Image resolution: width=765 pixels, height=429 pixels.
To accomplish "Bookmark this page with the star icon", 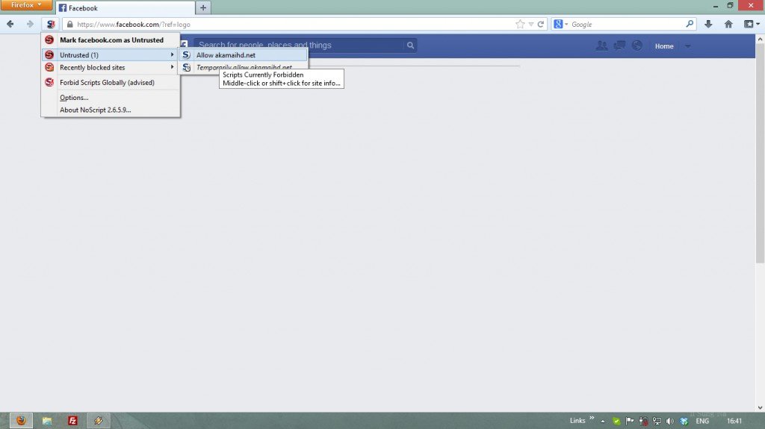I will (x=520, y=24).
